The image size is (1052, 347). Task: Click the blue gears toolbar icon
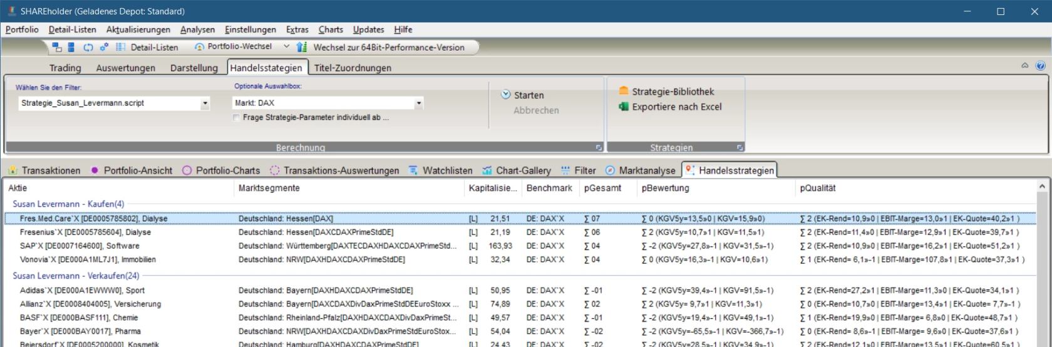click(x=104, y=47)
